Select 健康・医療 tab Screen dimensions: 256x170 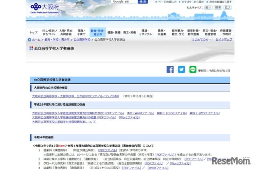click(114, 32)
